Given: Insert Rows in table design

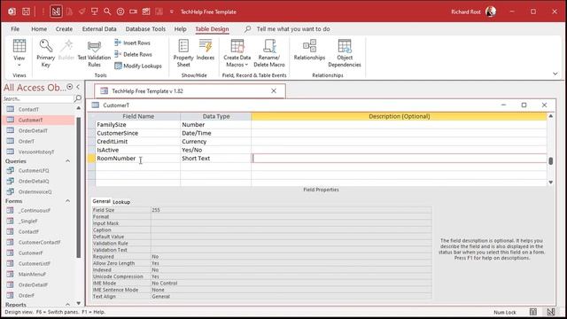Looking at the screenshot, I should [x=132, y=43].
